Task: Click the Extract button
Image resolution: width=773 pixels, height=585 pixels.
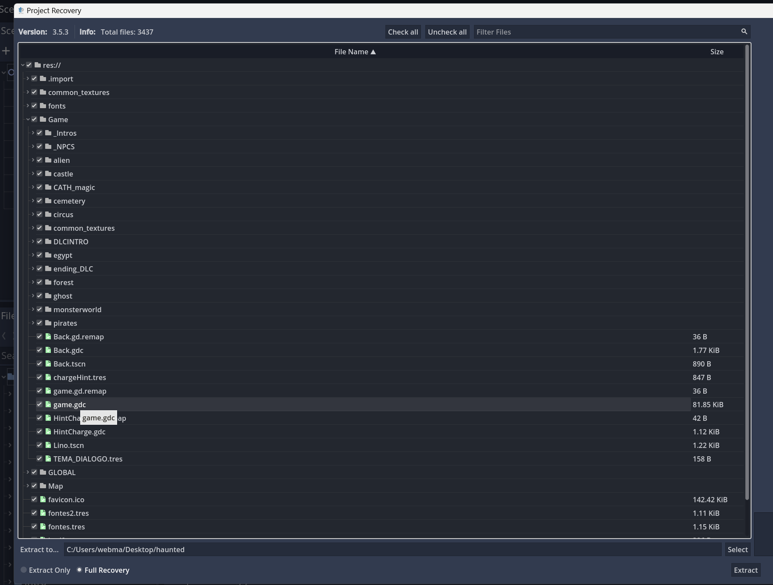Action: click(x=745, y=570)
